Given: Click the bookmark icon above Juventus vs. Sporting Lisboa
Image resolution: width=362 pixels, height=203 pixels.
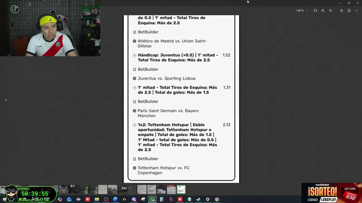Looking at the screenshot, I should pos(135,69).
